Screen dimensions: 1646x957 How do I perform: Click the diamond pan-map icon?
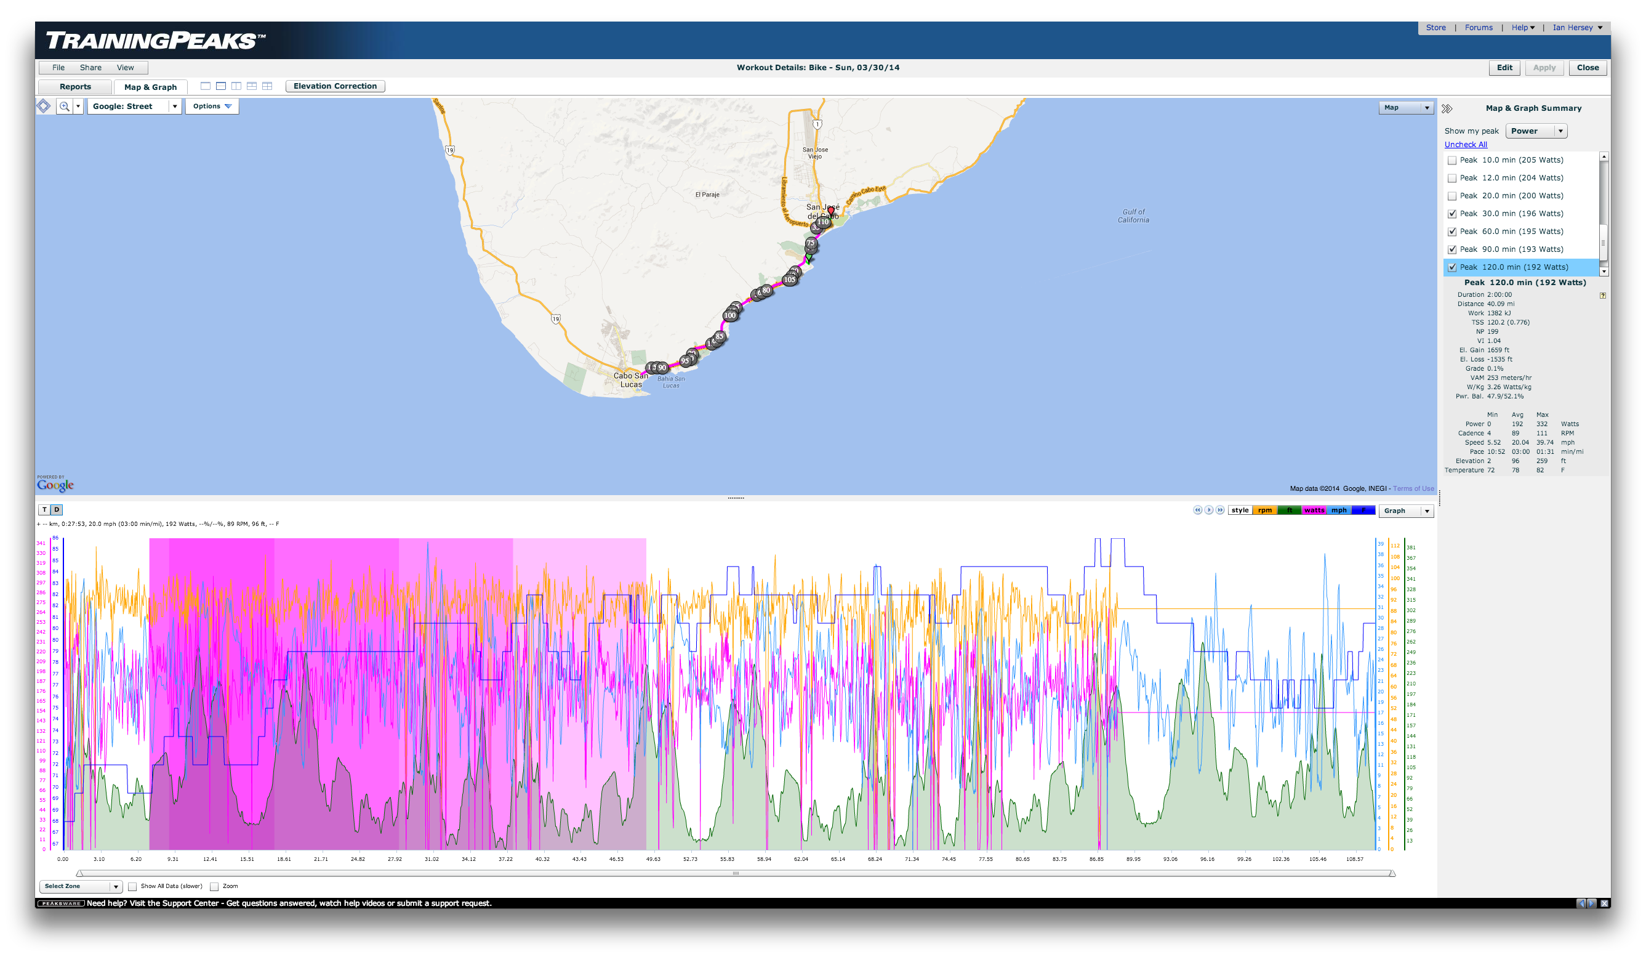click(x=44, y=106)
